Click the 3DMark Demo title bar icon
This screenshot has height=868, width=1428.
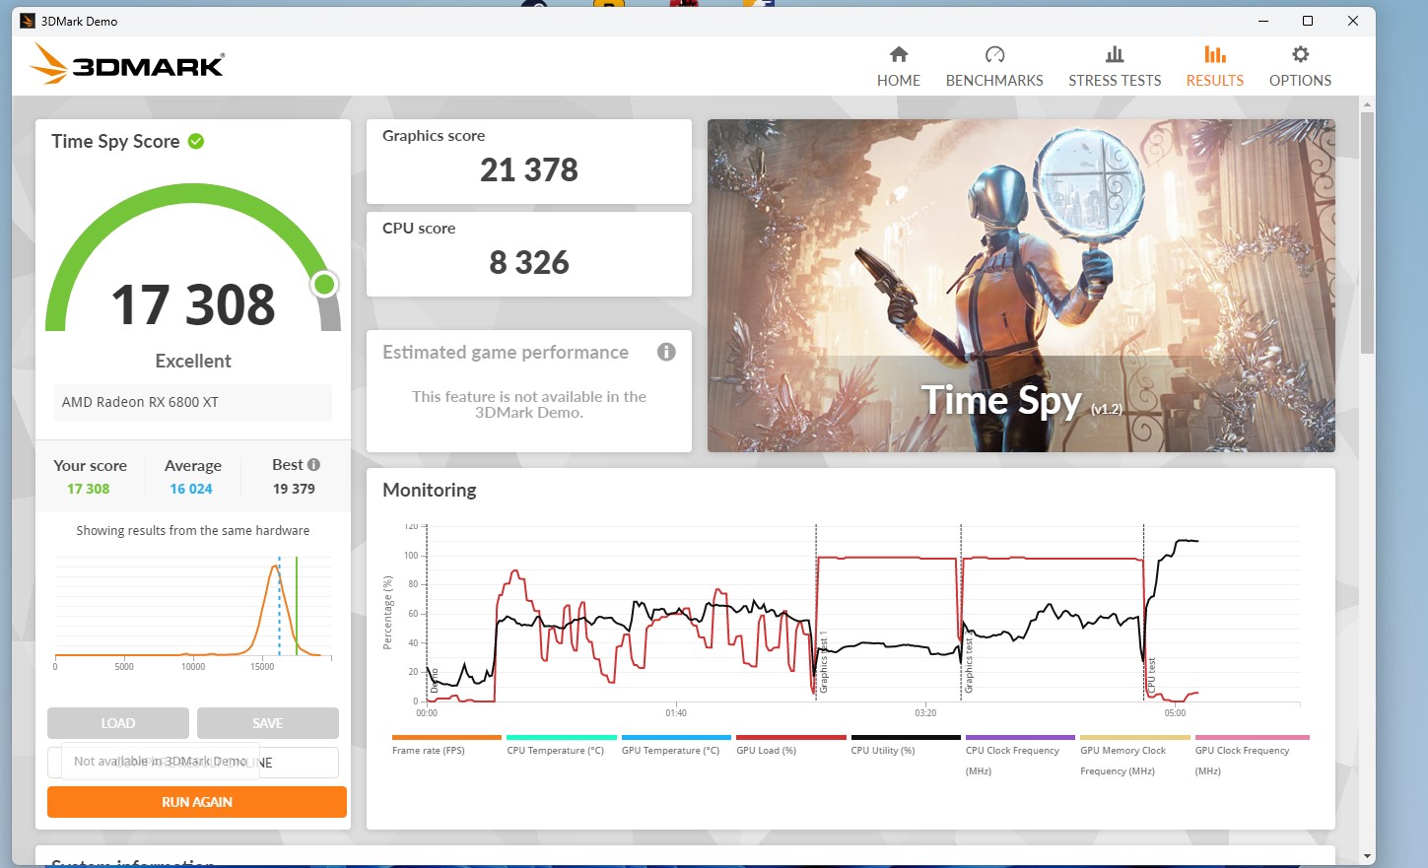[x=28, y=21]
